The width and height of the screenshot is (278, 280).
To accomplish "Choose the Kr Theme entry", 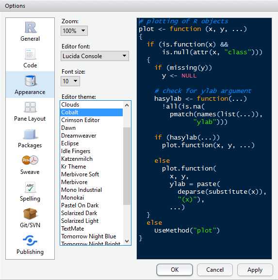I will point(91,167).
